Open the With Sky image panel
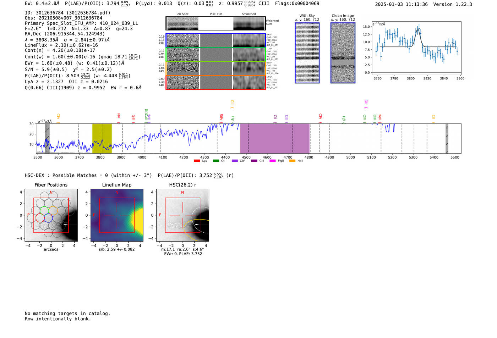The image size is (497, 338). (x=307, y=53)
